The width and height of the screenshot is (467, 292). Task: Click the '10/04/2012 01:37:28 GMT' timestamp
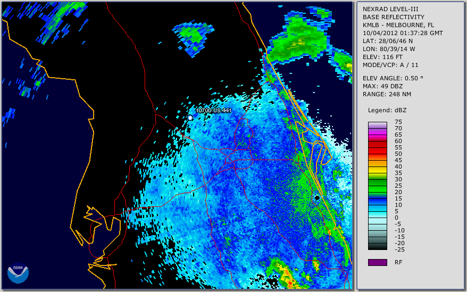[403, 33]
